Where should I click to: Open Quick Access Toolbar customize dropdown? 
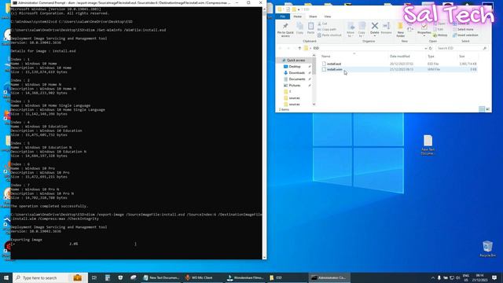pyautogui.click(x=299, y=9)
